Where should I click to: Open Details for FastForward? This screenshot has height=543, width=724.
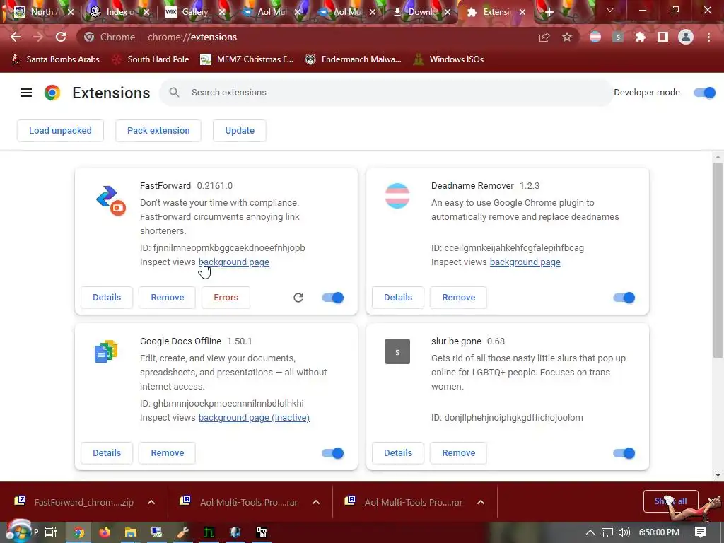tap(107, 298)
